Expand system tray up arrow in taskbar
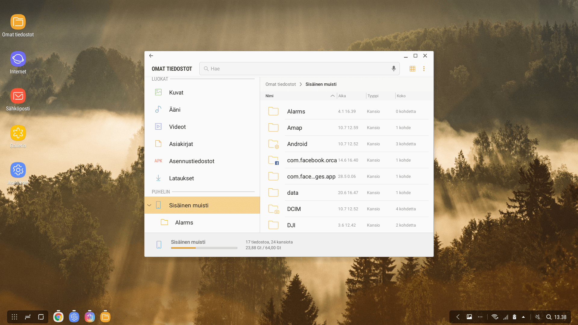This screenshot has height=325, width=578. [x=523, y=317]
